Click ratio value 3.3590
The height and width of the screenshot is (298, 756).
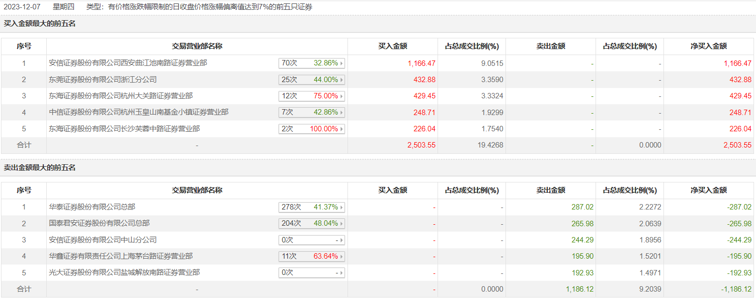(x=492, y=80)
